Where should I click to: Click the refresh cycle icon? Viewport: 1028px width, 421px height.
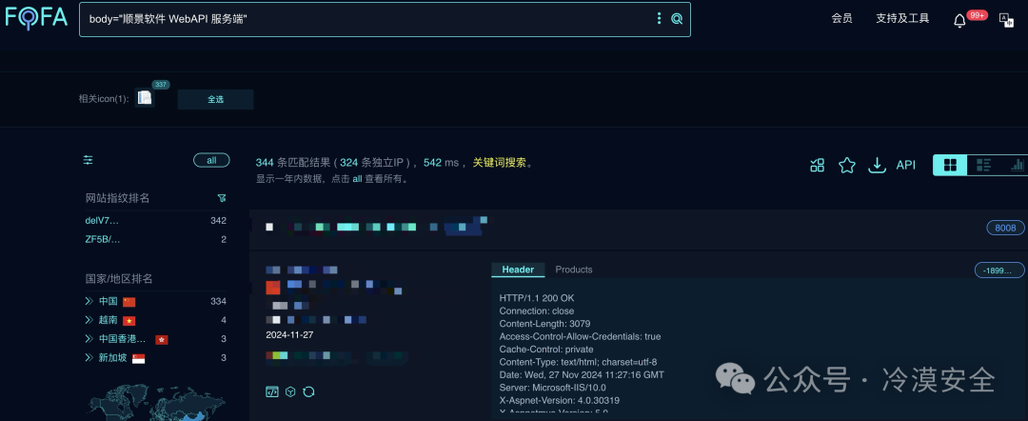(x=308, y=391)
